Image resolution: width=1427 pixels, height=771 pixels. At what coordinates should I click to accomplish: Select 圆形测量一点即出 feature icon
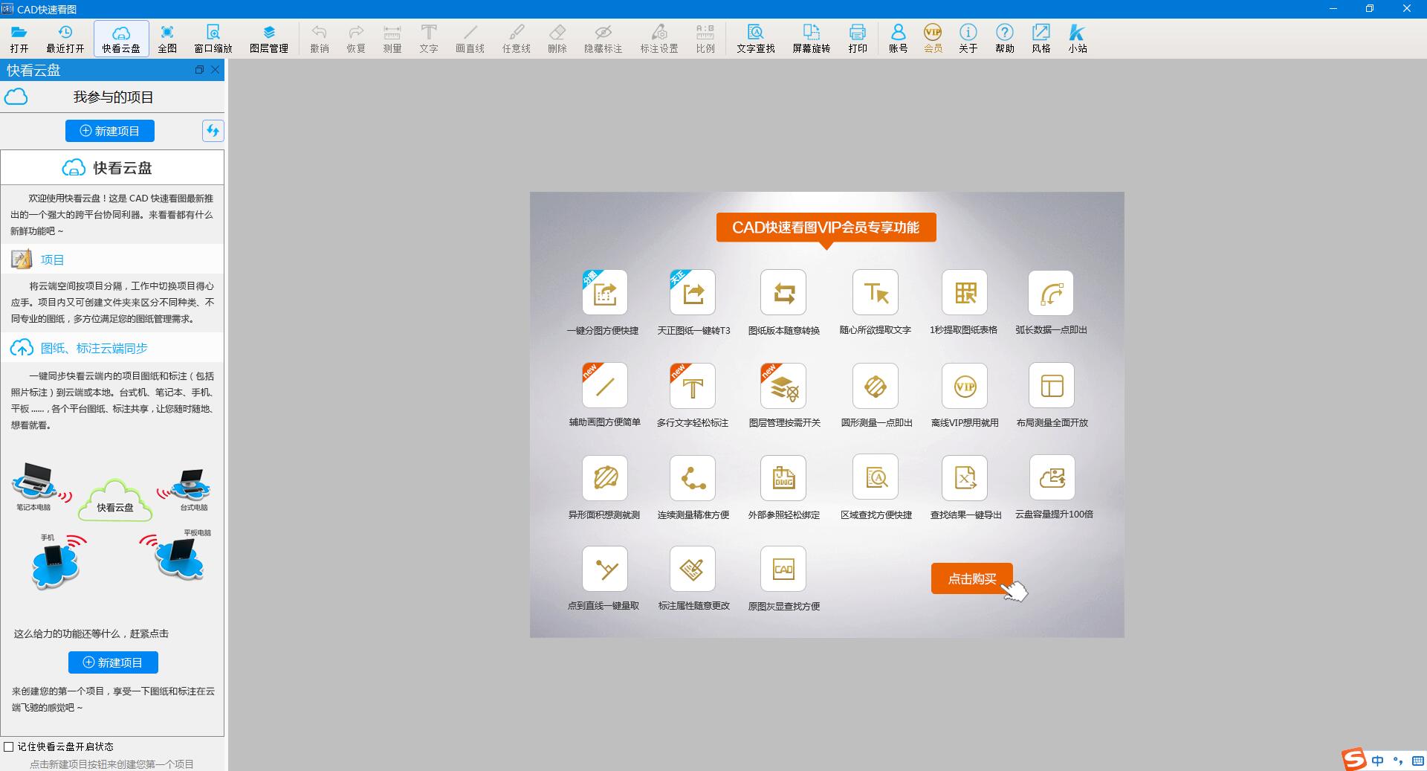[876, 385]
